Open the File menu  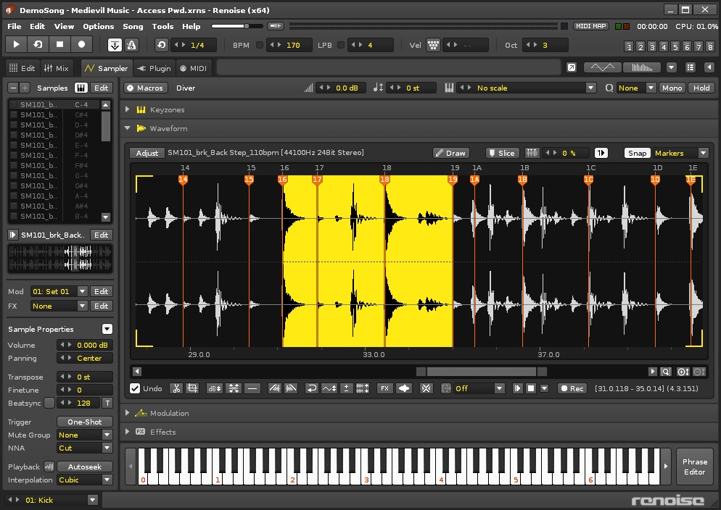[15, 26]
